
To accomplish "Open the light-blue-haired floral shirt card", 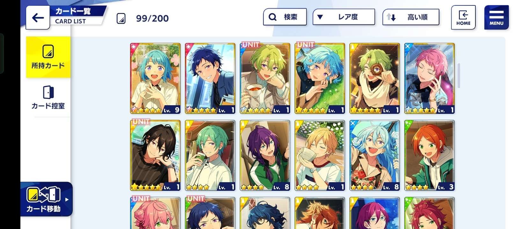I will [375, 156].
